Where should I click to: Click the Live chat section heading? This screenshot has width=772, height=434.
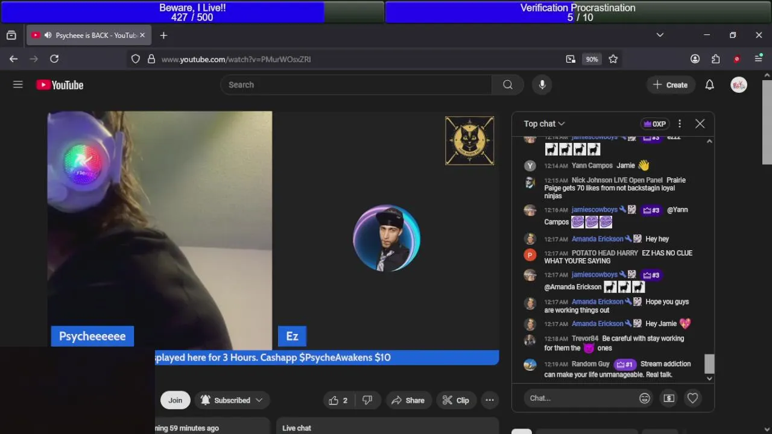coord(297,428)
